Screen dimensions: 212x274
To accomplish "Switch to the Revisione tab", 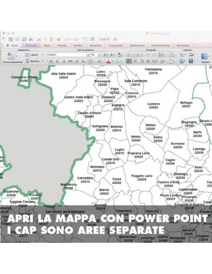I will (x=183, y=46).
